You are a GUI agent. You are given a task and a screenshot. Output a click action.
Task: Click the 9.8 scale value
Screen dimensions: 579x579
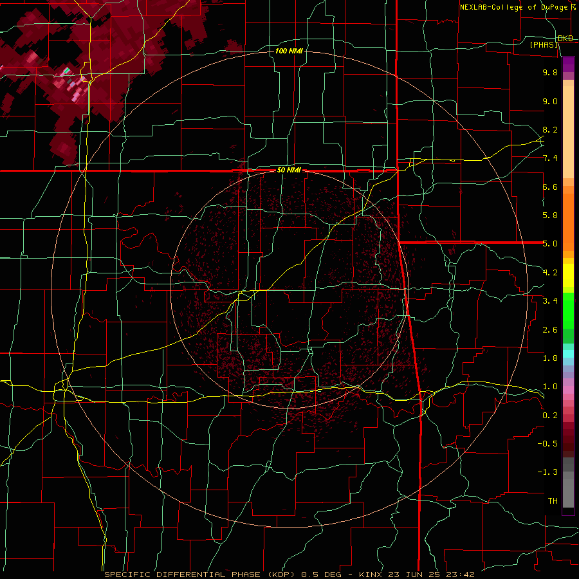[x=550, y=72]
